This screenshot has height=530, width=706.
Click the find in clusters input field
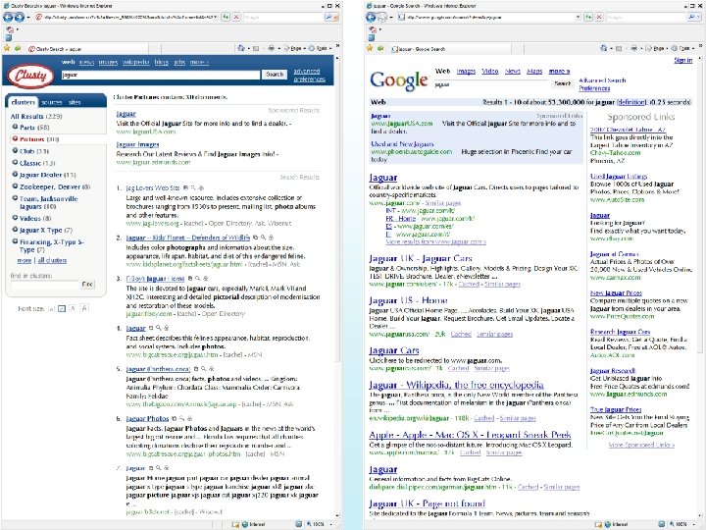(44, 285)
